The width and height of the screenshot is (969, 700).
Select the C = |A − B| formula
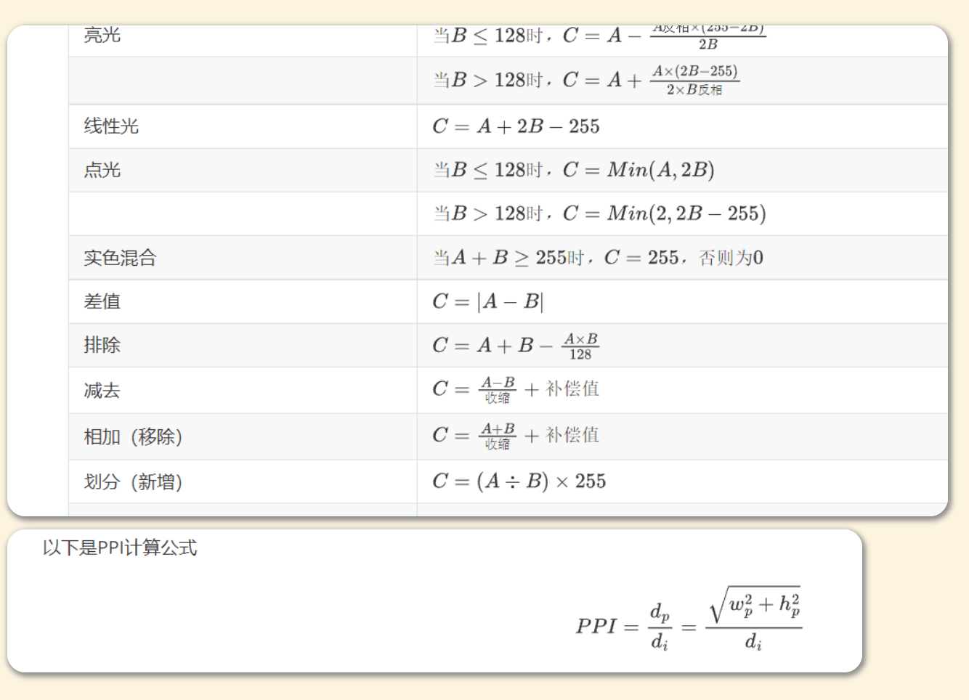tap(487, 301)
